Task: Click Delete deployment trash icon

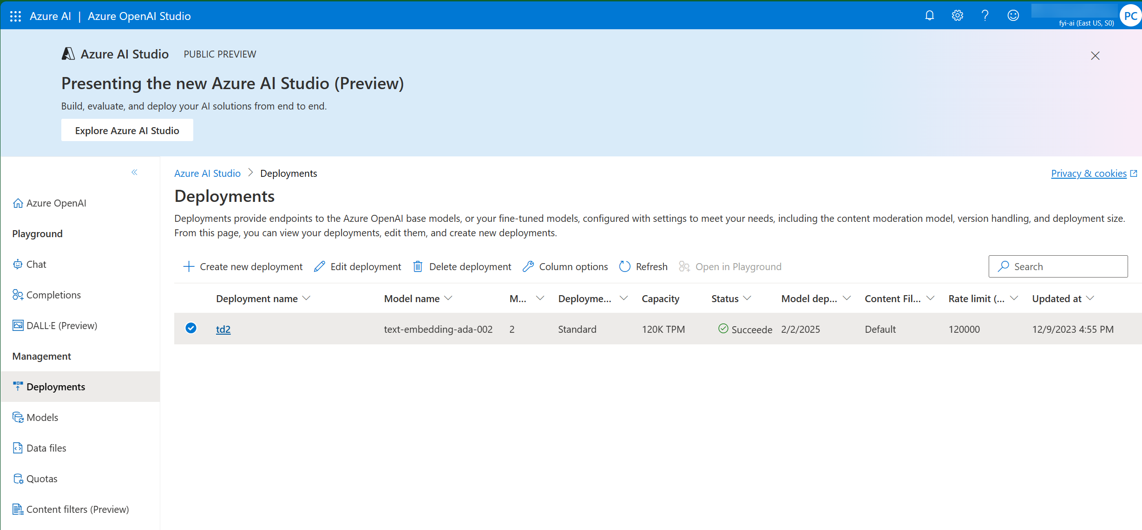Action: click(x=418, y=266)
